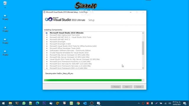
Task: Select Sync Services for ADO.NET v2.0 row
Action: coord(93,64)
